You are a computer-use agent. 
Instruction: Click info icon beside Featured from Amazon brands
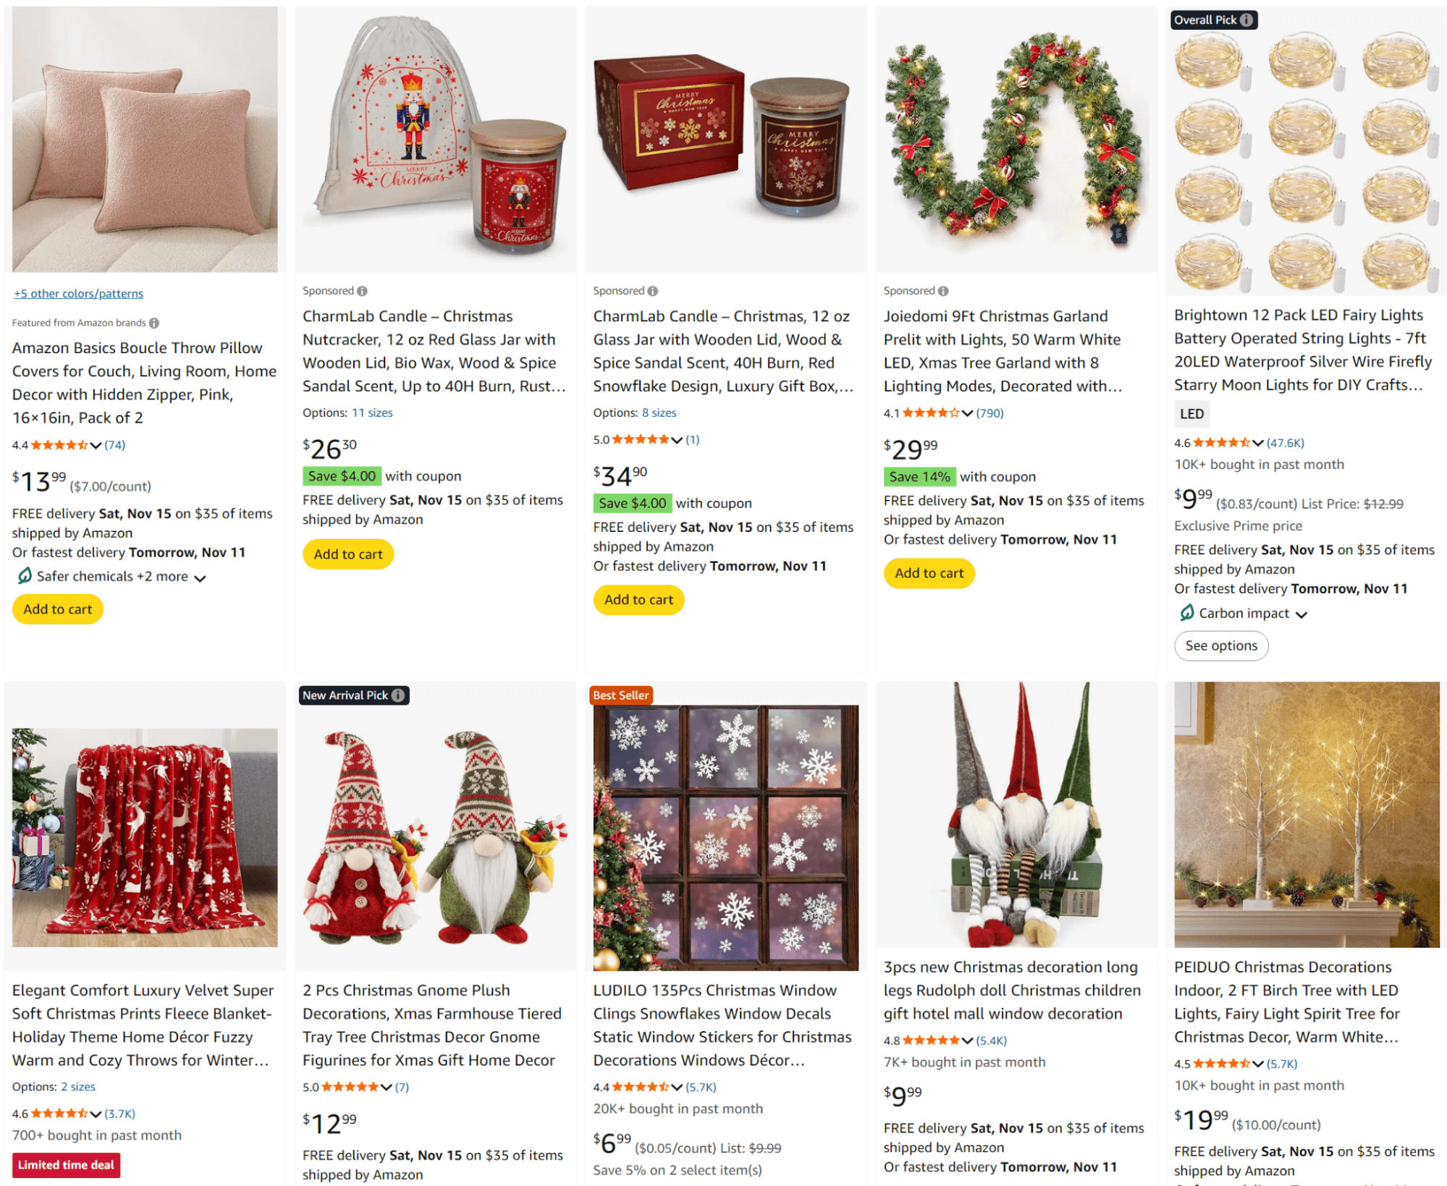(x=154, y=323)
